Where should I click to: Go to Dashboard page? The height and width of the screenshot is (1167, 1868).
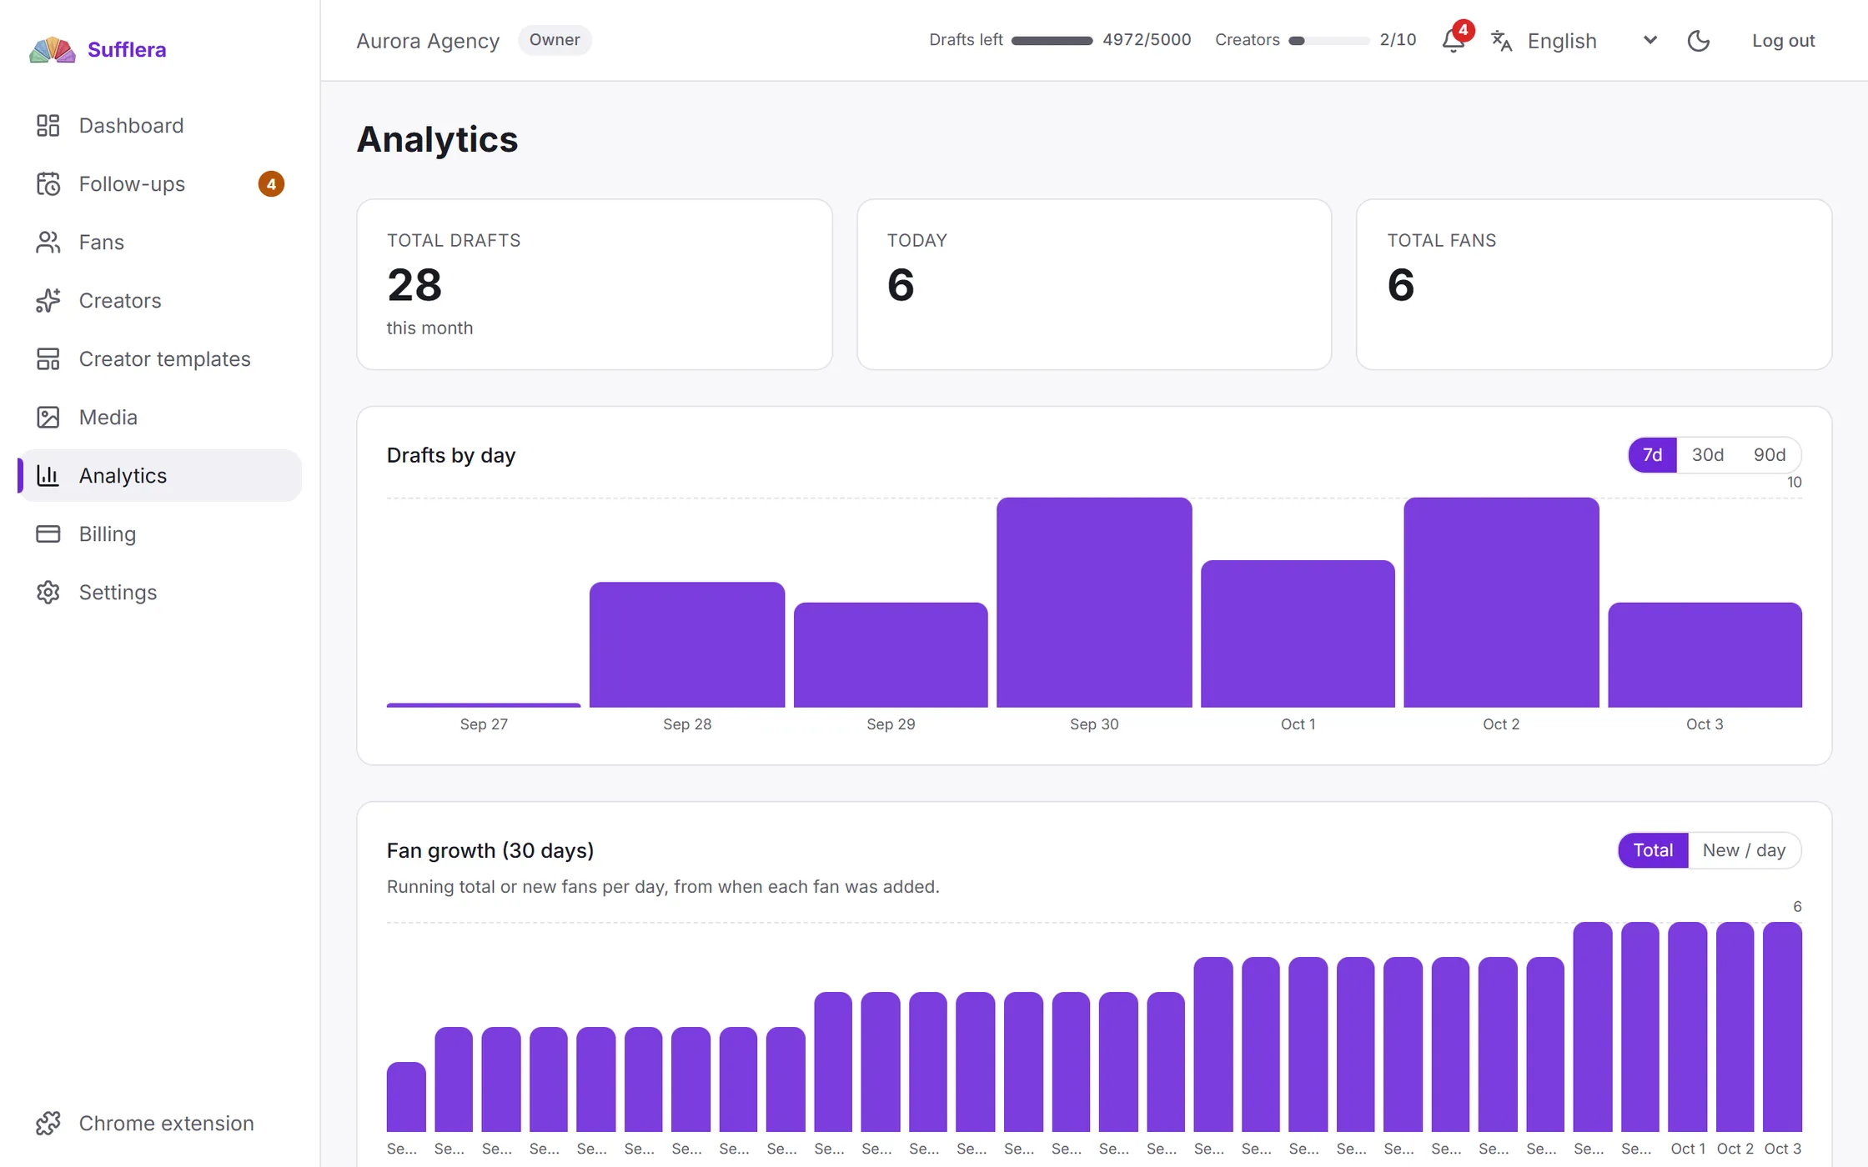[159, 126]
